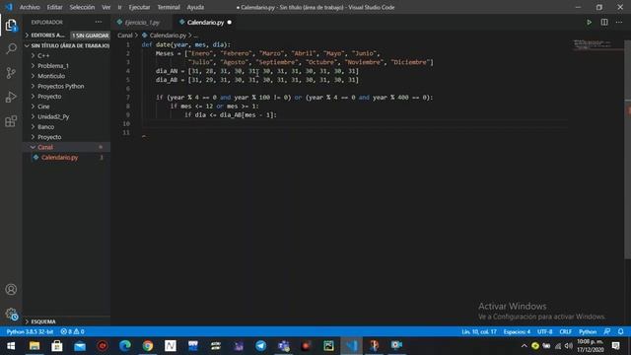Open Run and Debug view

click(x=11, y=97)
